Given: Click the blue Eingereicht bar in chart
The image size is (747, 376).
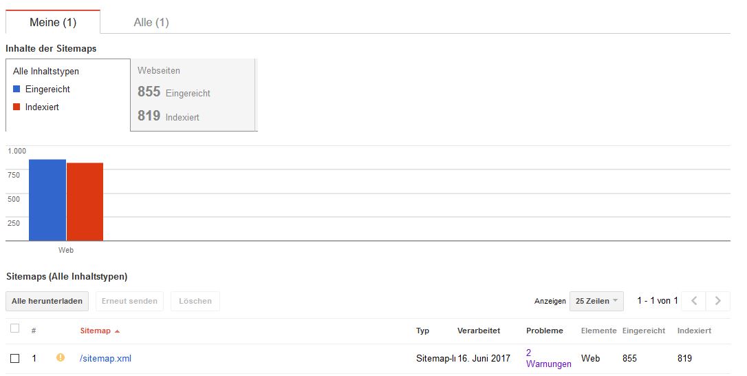Looking at the screenshot, I should click(x=47, y=200).
